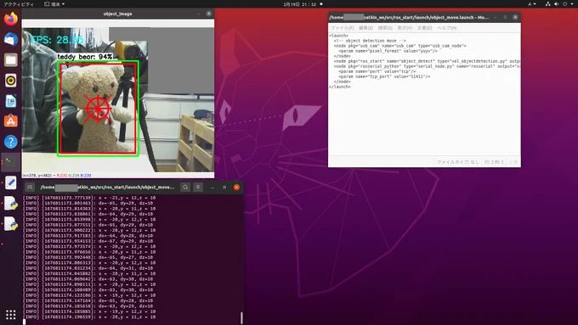Click the <launch> opening line in the editor
The image size is (578, 325).
pos(338,36)
